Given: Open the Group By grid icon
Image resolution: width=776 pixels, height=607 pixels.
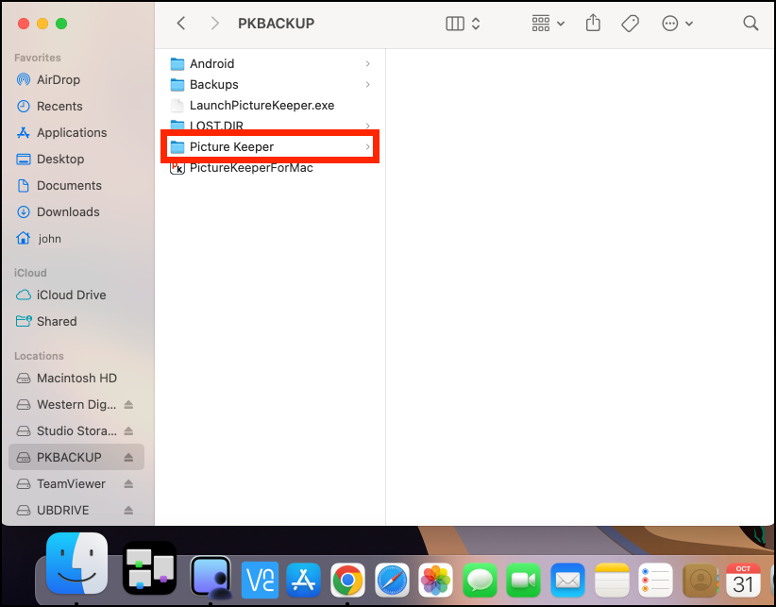Looking at the screenshot, I should pos(541,24).
